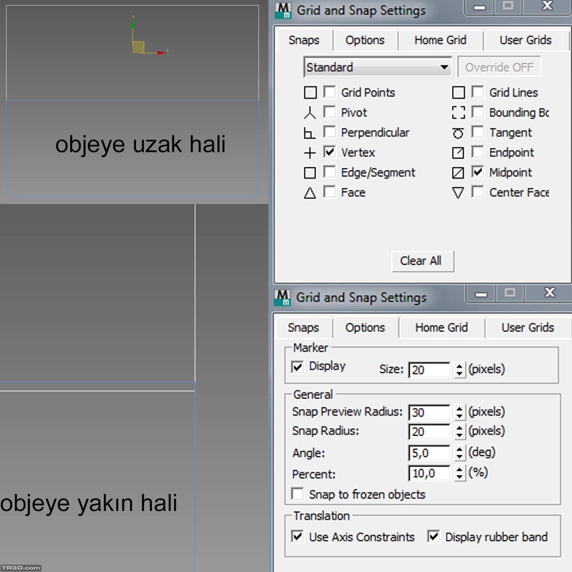This screenshot has height=572, width=572.
Task: Adjust Snap Preview Radius spinner
Action: [460, 412]
